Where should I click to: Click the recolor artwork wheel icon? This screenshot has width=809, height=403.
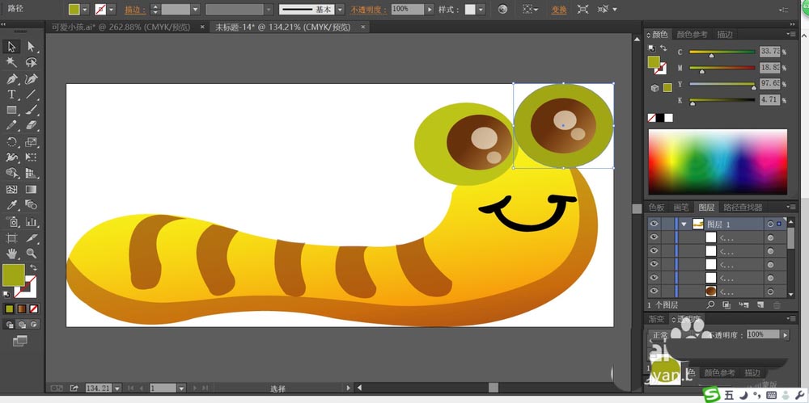(503, 9)
